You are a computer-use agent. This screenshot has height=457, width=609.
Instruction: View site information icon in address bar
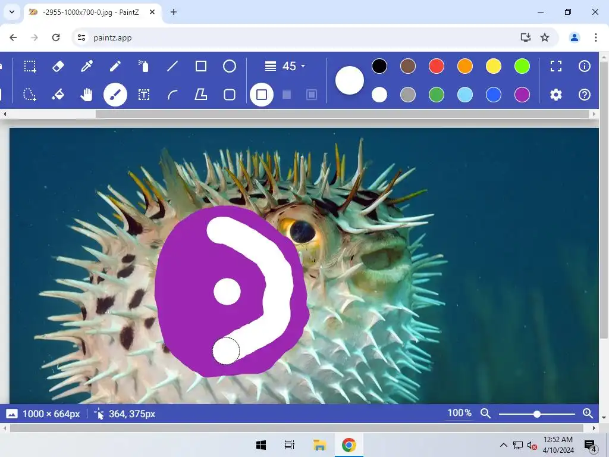pos(81,37)
